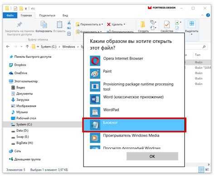Viewport: 215px width, 176px height.
Task: Go up one folder level arrow
Action: click(27, 47)
